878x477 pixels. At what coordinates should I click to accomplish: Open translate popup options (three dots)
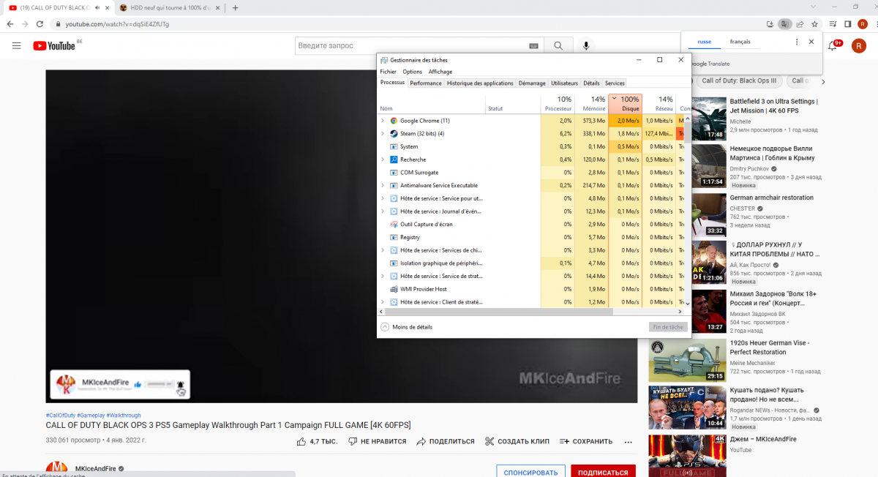pyautogui.click(x=797, y=42)
